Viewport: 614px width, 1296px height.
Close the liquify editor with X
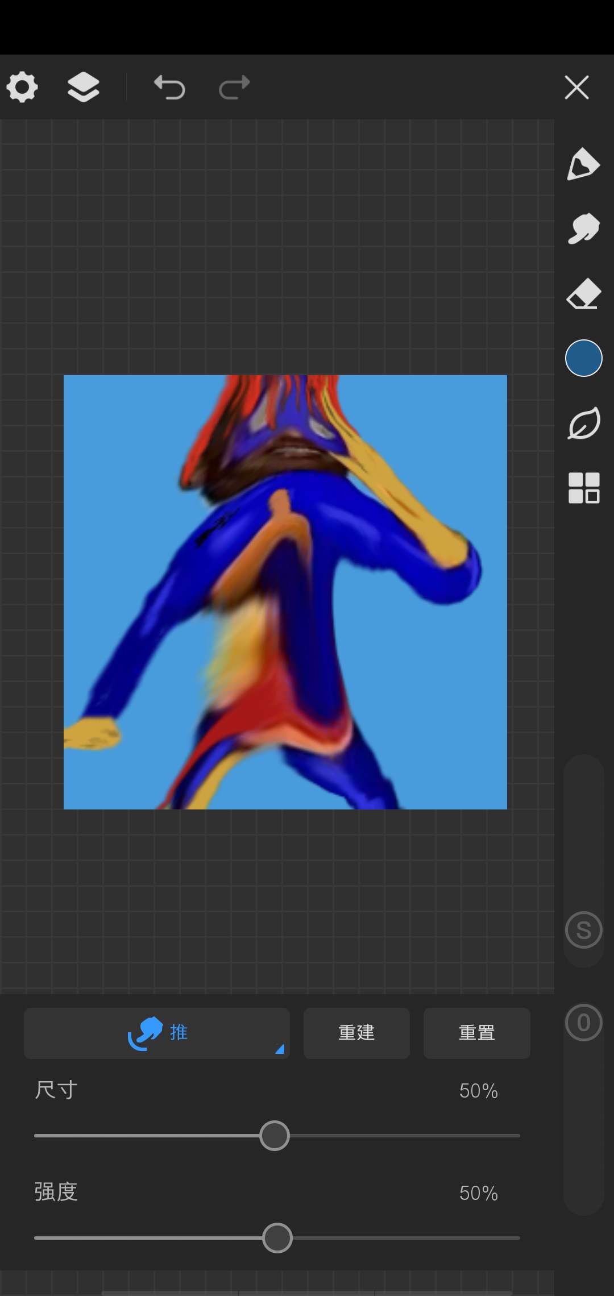(x=576, y=88)
